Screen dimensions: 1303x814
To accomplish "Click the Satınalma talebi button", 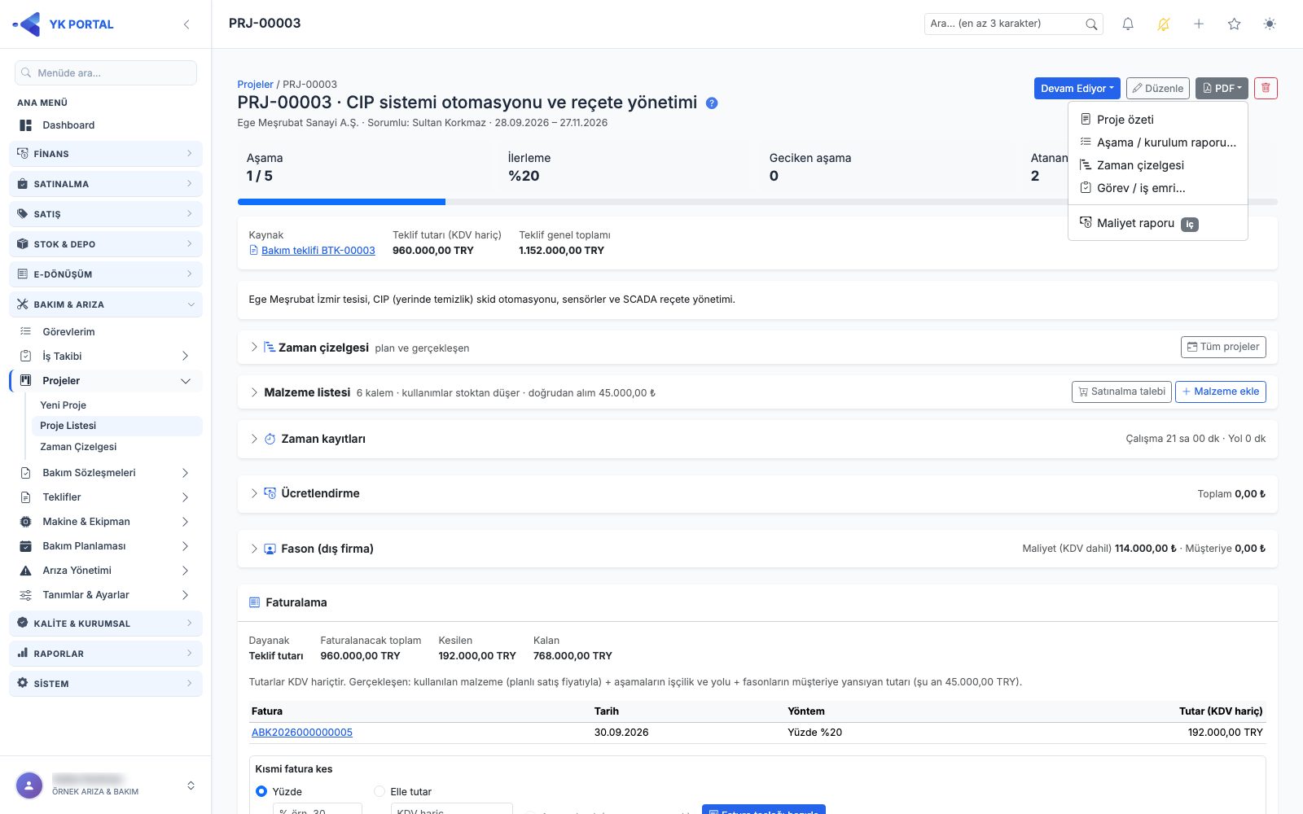I will [x=1121, y=392].
